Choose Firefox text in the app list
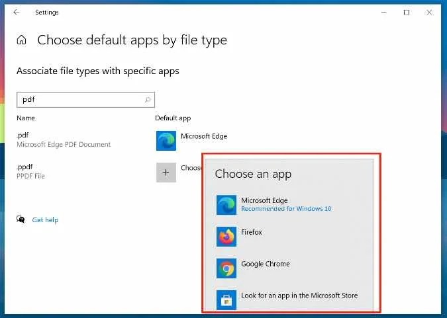This screenshot has height=318, width=447. point(252,232)
